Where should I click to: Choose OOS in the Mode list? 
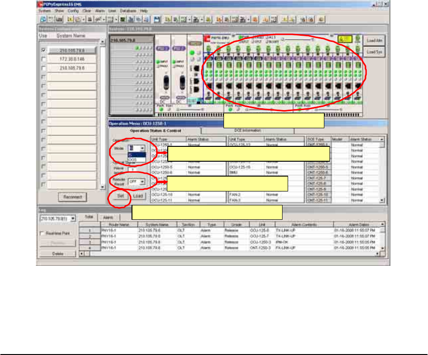click(137, 160)
